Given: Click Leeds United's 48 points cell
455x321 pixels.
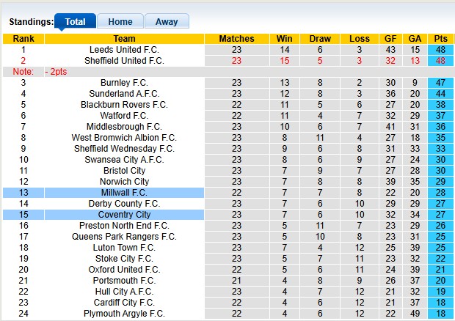Looking at the screenshot, I should point(441,50).
